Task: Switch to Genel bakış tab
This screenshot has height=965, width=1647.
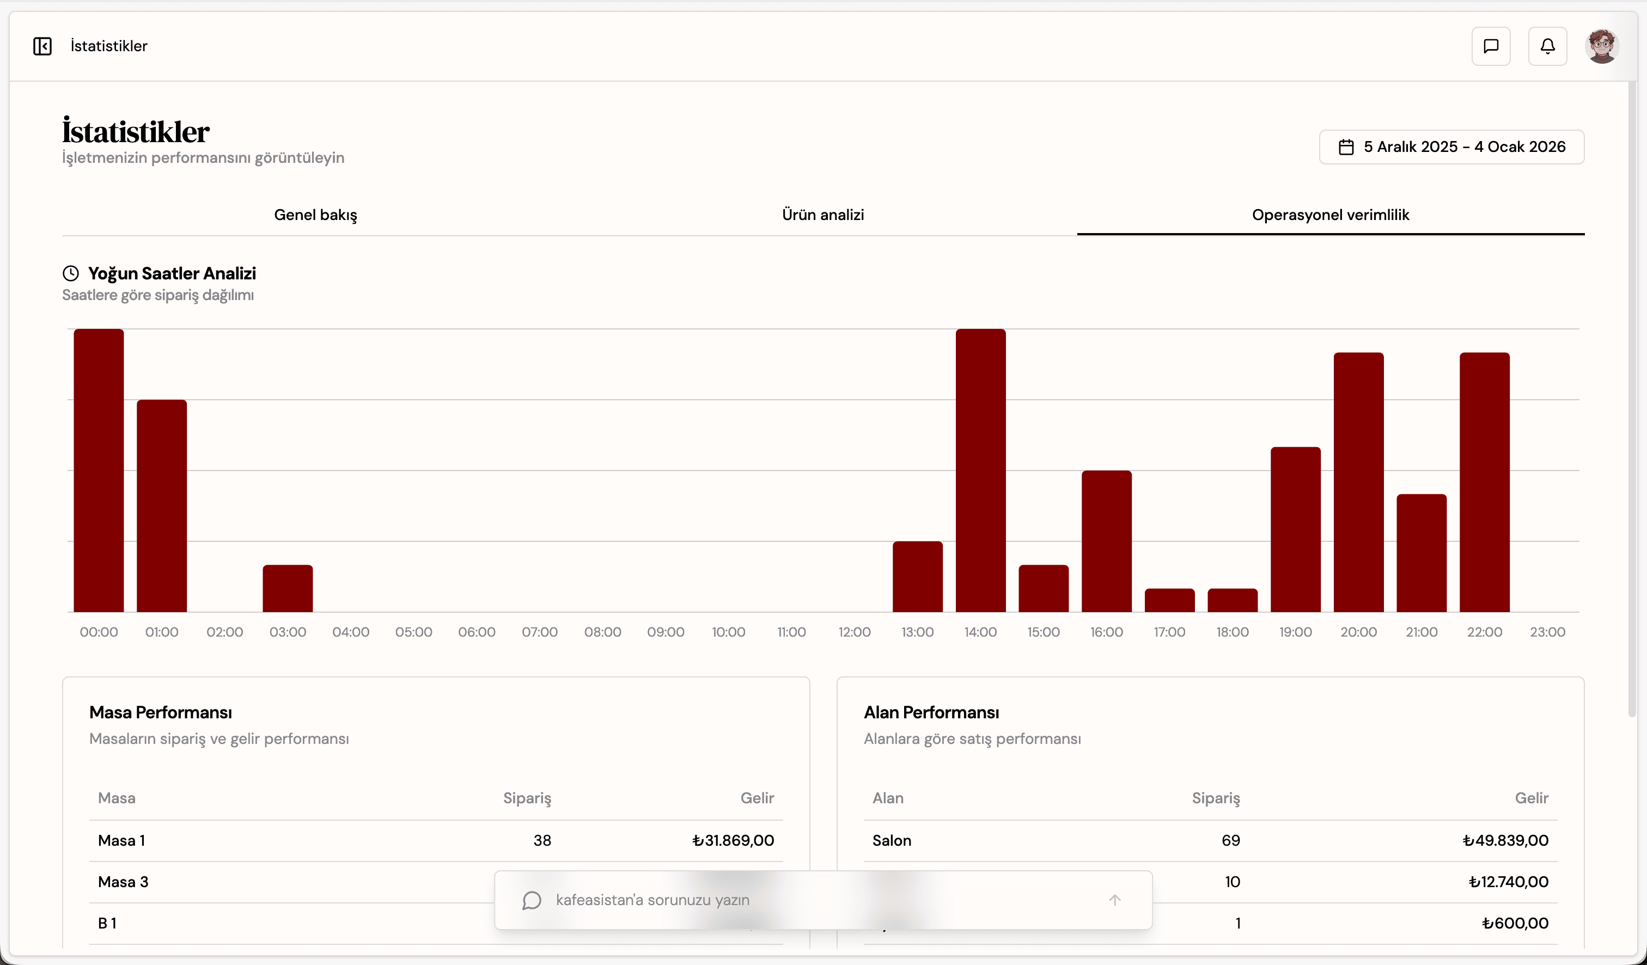Action: [315, 215]
